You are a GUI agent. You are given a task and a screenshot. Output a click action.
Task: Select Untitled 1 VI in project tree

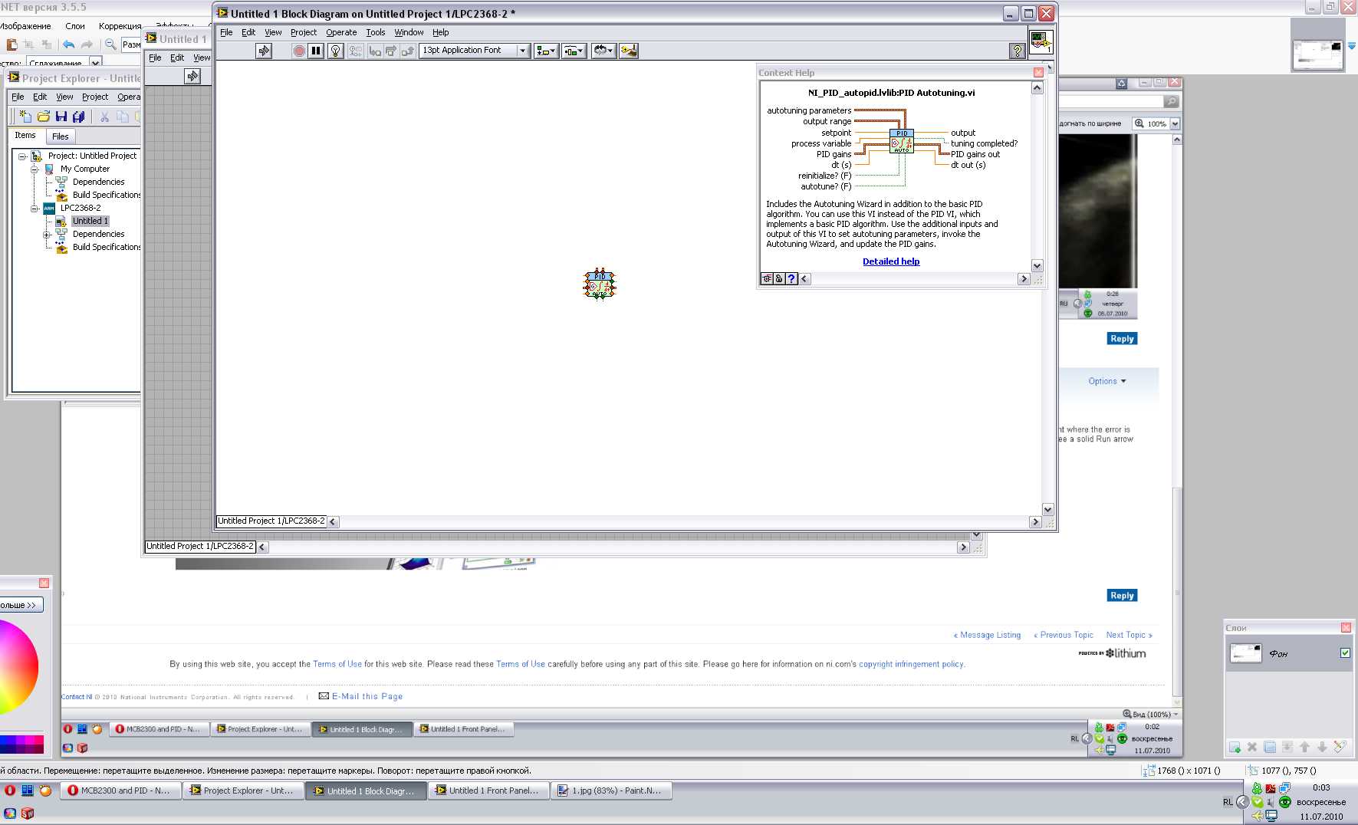tap(90, 221)
